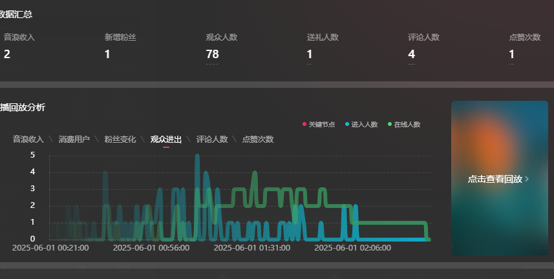Image resolution: width=554 pixels, height=279 pixels.
Task: Click the cyan 进入人数 legend dot
Action: point(347,124)
